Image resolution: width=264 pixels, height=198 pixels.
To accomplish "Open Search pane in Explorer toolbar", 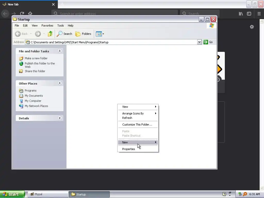I will [x=64, y=34].
